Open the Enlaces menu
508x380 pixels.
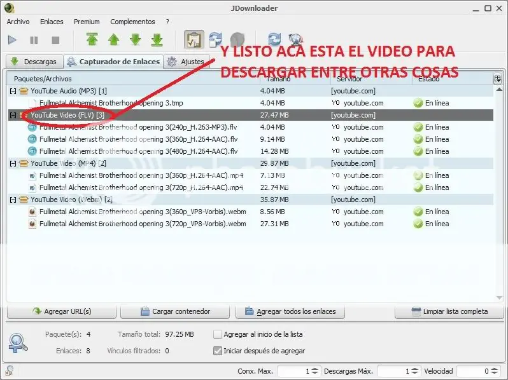point(52,22)
